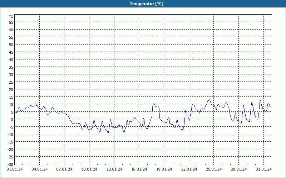Click the -25 axis tick label

pyautogui.click(x=10, y=157)
